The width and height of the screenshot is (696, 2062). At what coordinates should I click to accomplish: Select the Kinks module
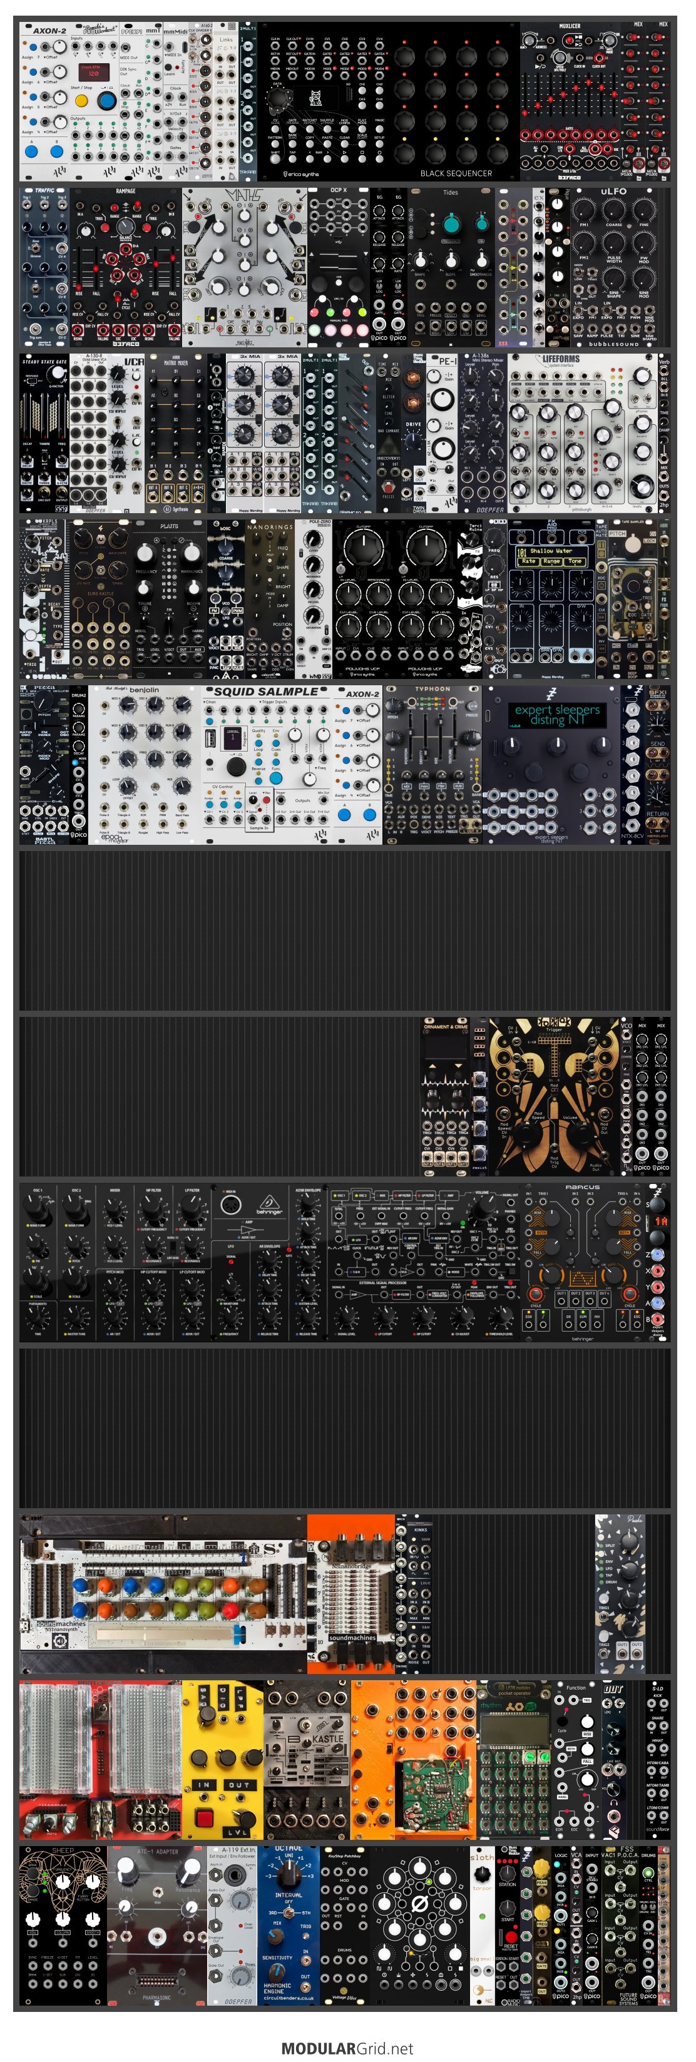click(x=420, y=1593)
